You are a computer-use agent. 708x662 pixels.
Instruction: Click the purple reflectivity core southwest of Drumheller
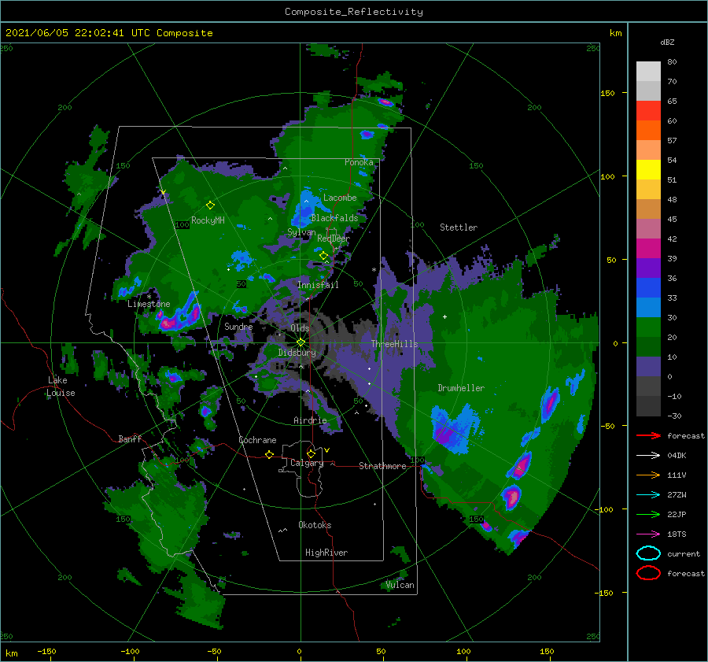click(x=444, y=435)
